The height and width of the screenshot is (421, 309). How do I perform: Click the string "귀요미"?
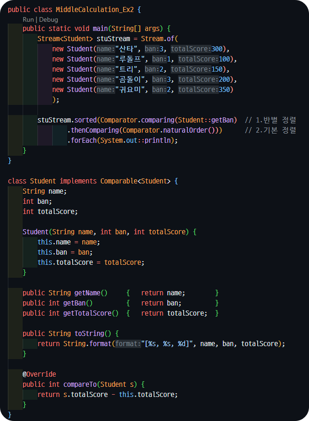(130, 90)
